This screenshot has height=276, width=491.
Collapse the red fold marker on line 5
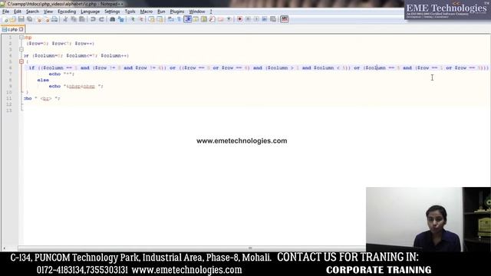(21, 61)
